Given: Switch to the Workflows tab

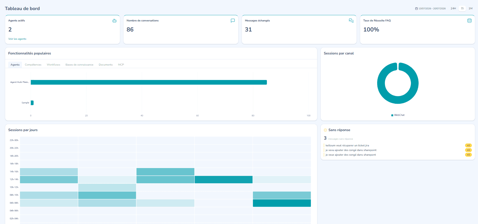Looking at the screenshot, I should click(x=53, y=65).
